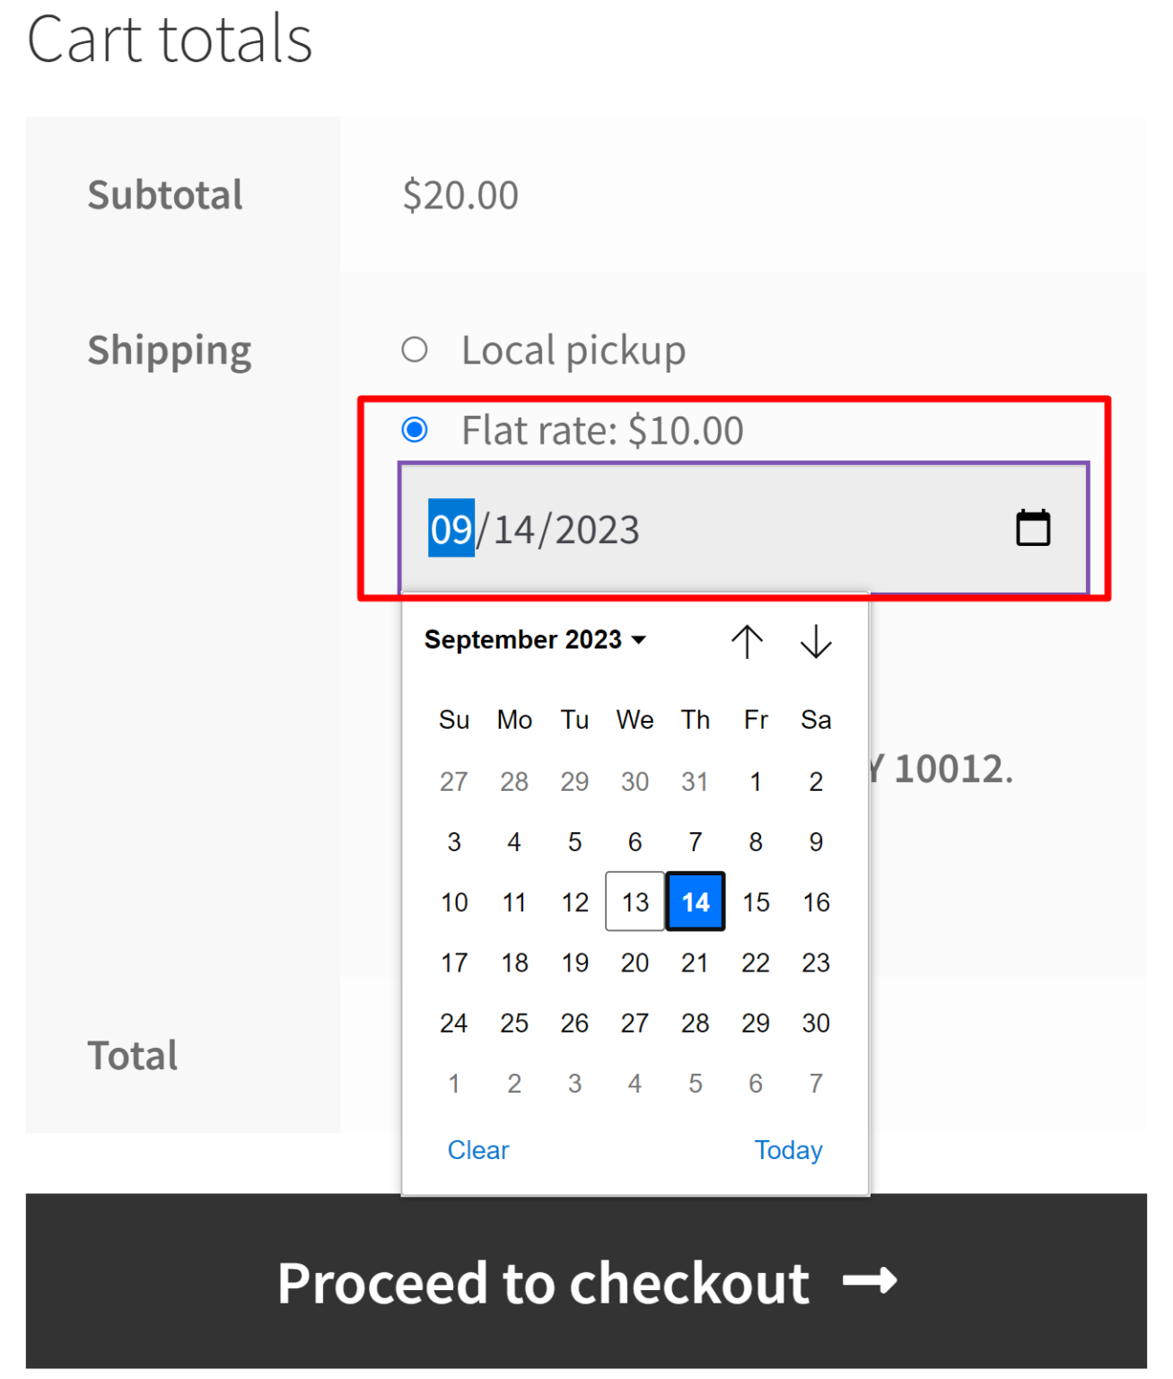1173x1379 pixels.
Task: Choose September 30 as delivery date
Action: click(815, 1022)
